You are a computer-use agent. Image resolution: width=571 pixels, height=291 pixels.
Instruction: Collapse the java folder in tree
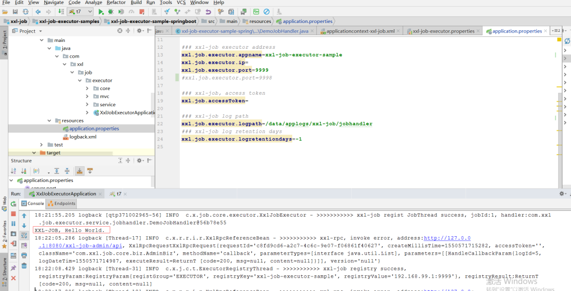49,48
